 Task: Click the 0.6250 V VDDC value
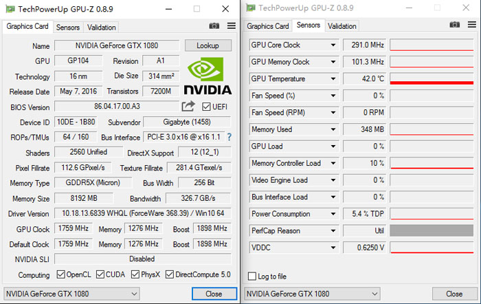[365, 248]
